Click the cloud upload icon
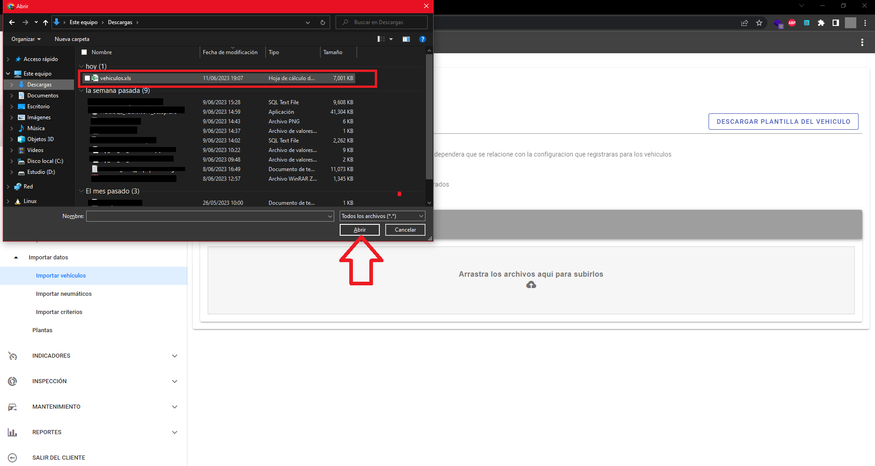 point(531,285)
